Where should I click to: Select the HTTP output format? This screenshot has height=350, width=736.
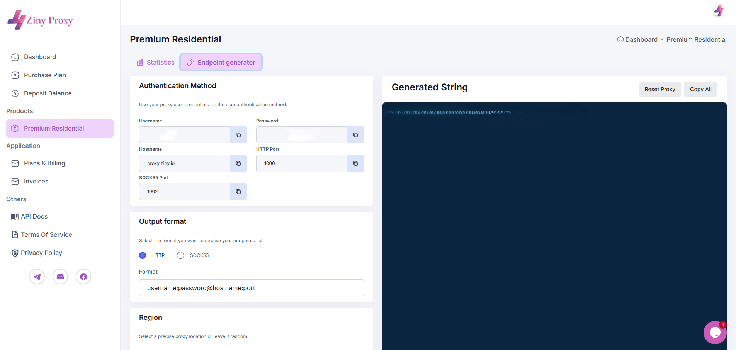click(143, 255)
